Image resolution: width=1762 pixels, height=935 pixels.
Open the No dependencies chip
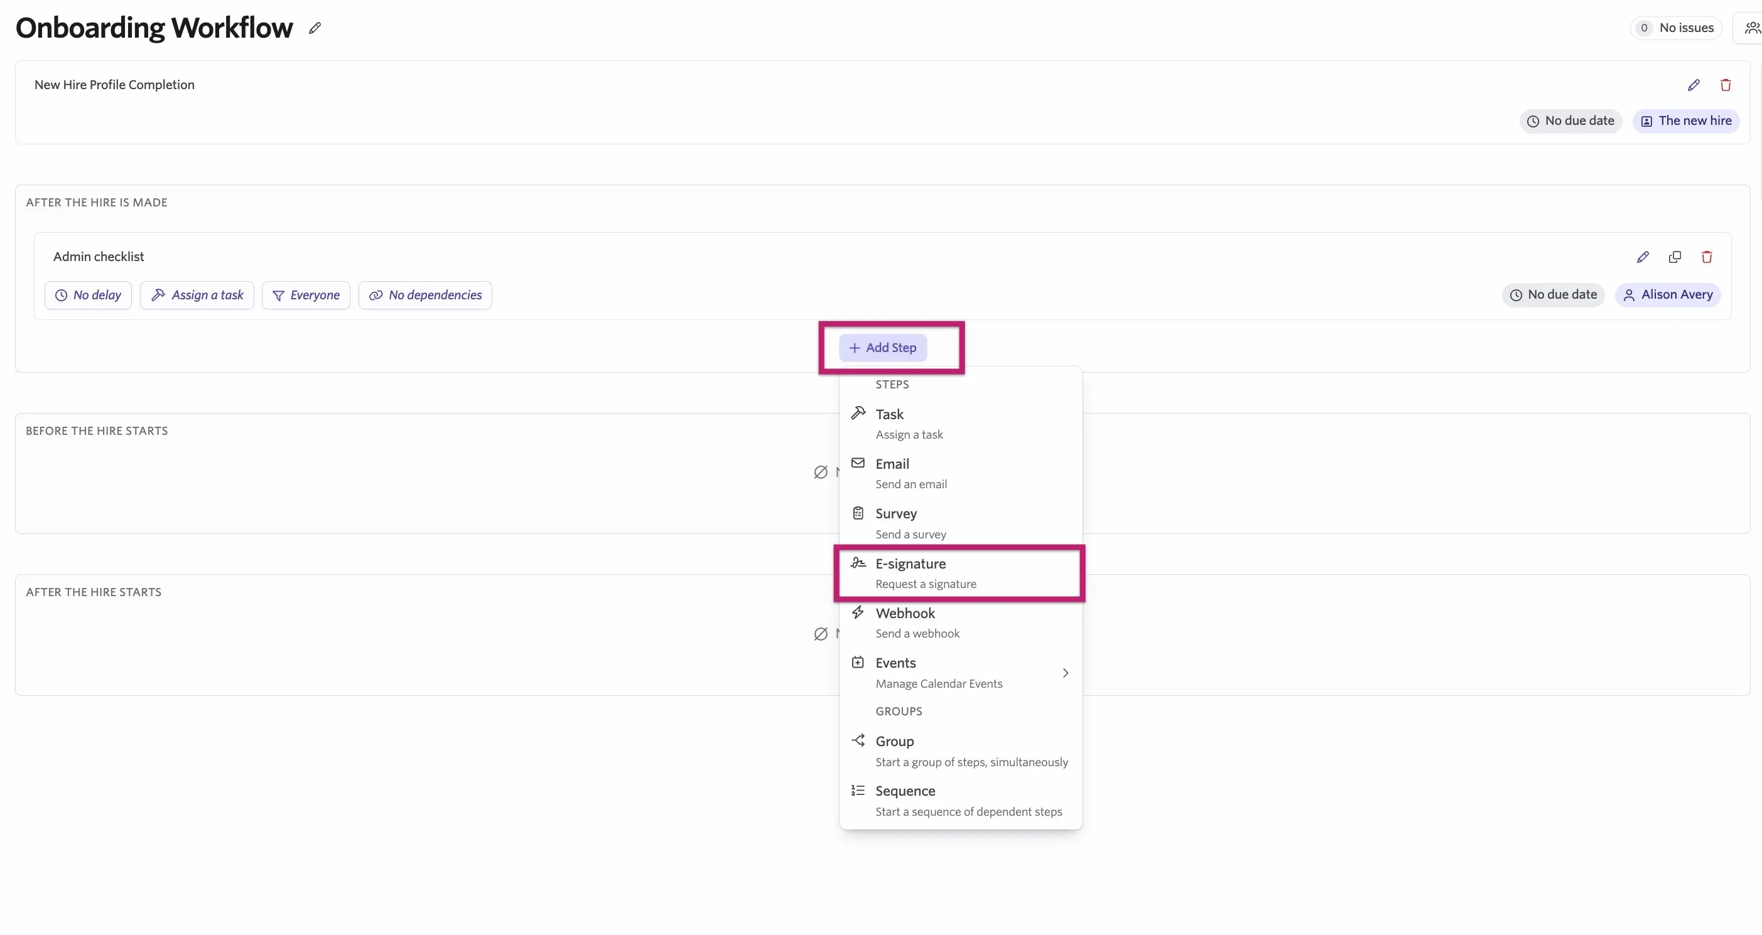426,296
